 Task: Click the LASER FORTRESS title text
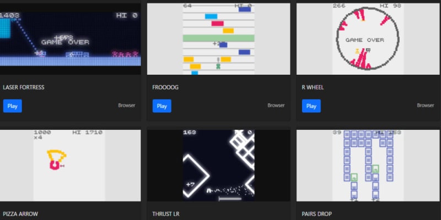click(x=24, y=87)
